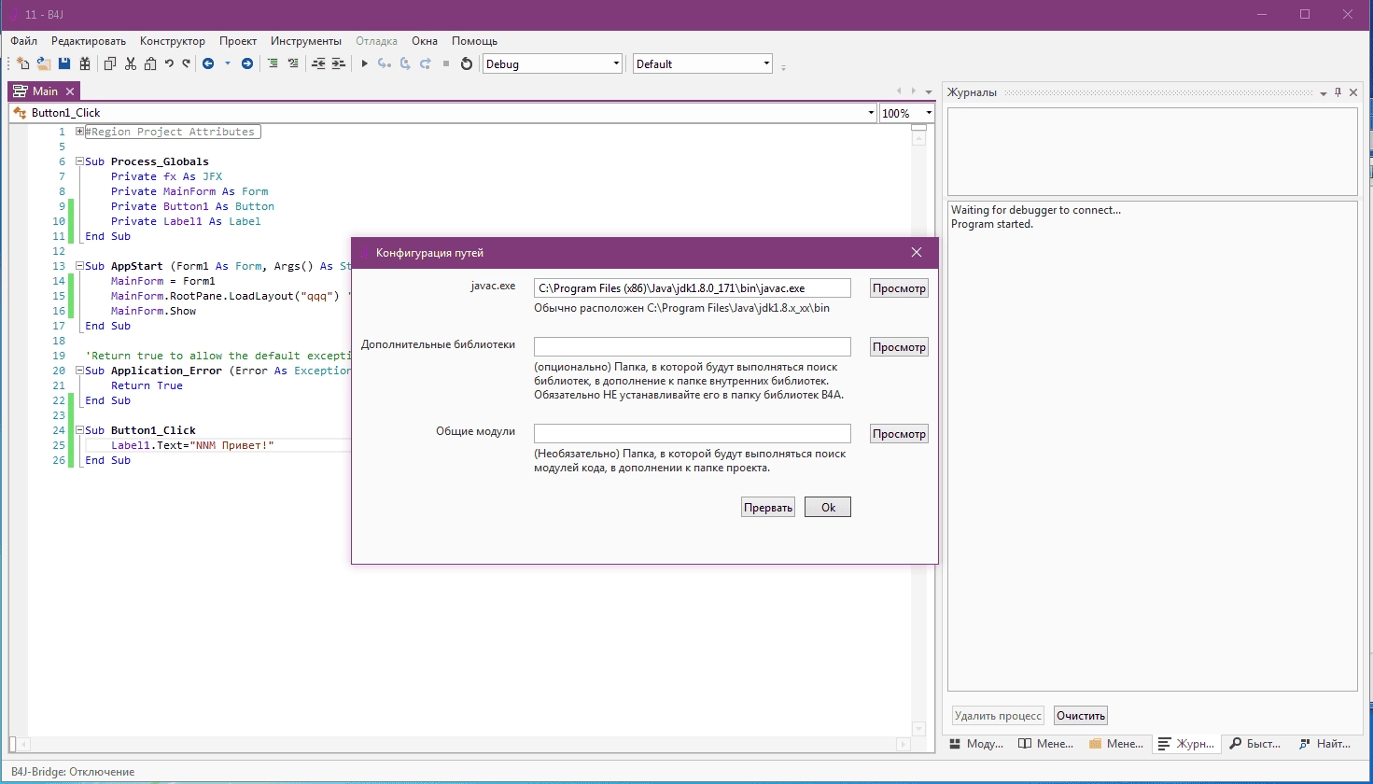
Task: Navigate forward with the blue right arrow
Action: [247, 63]
